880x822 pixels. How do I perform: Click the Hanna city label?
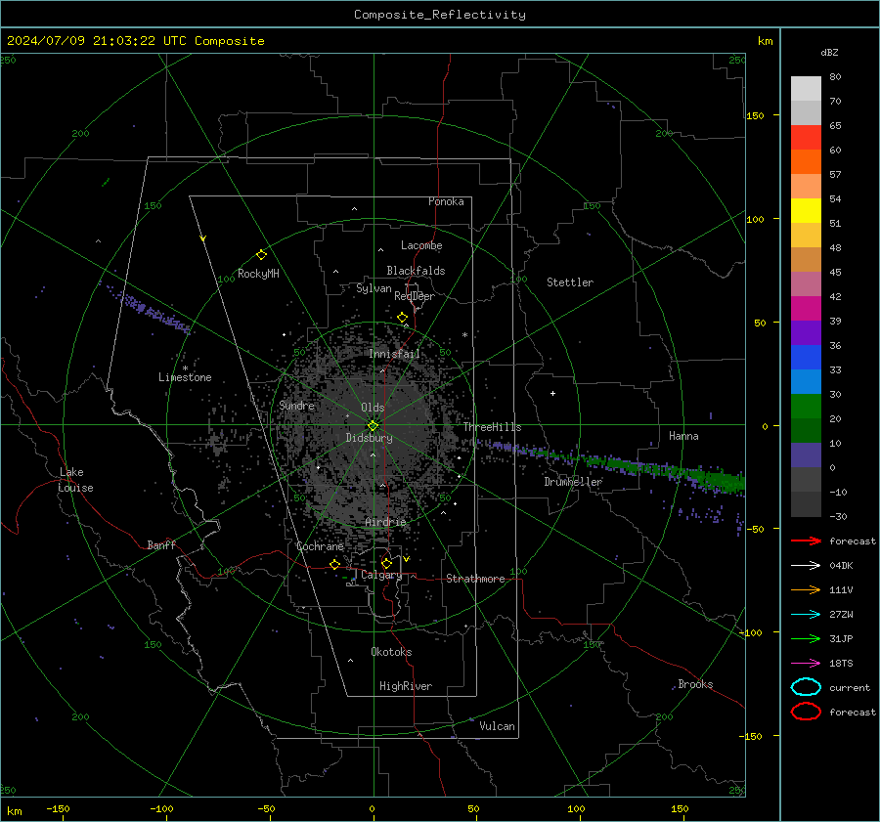[683, 436]
